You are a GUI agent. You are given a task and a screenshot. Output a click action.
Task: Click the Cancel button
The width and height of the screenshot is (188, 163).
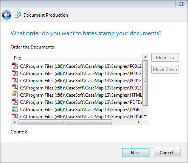click(x=166, y=153)
